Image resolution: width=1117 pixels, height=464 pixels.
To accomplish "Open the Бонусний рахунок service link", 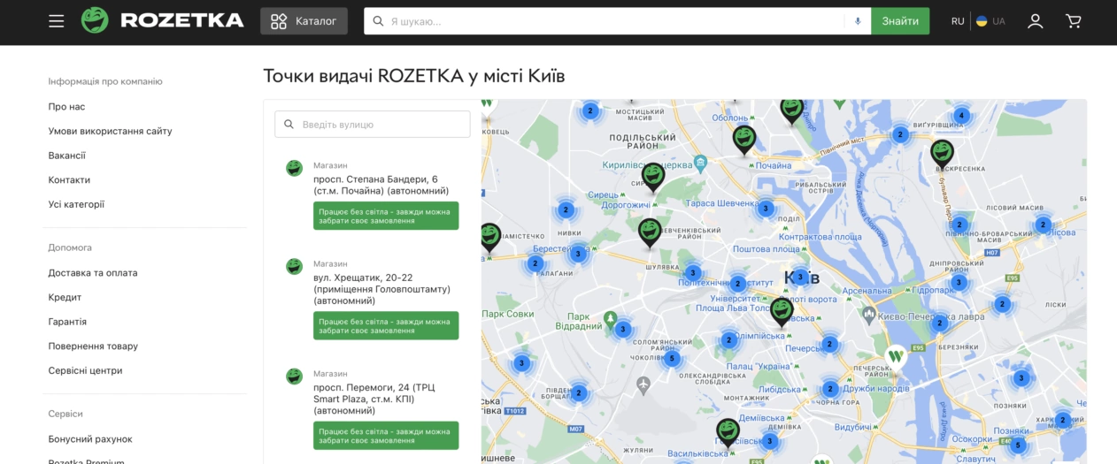I will 90,439.
